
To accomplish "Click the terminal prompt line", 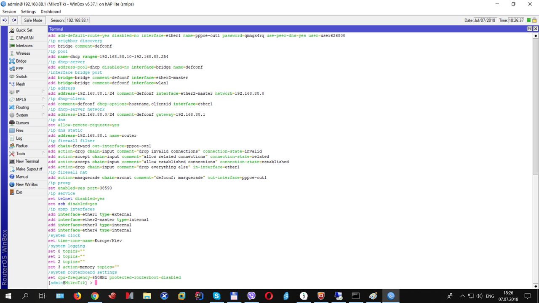I will pyautogui.click(x=72, y=283).
